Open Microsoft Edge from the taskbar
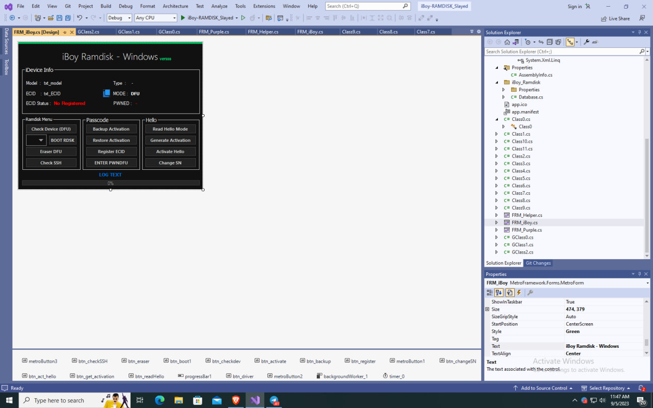Viewport: 653px width, 408px height. coord(159,400)
